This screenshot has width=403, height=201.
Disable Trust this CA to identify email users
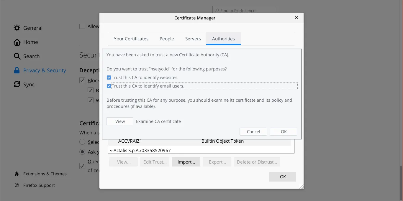(x=109, y=86)
